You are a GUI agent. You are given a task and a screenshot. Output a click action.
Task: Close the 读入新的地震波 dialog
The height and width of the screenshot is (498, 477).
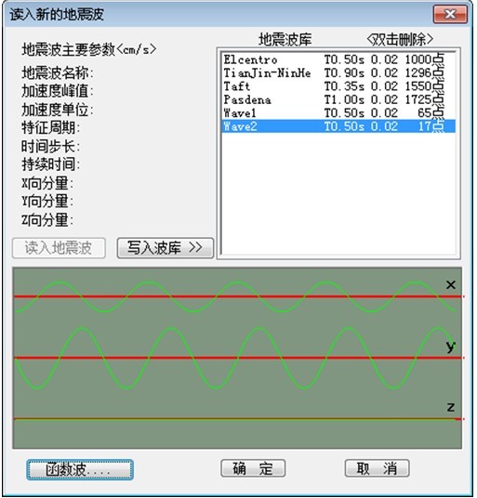click(450, 14)
